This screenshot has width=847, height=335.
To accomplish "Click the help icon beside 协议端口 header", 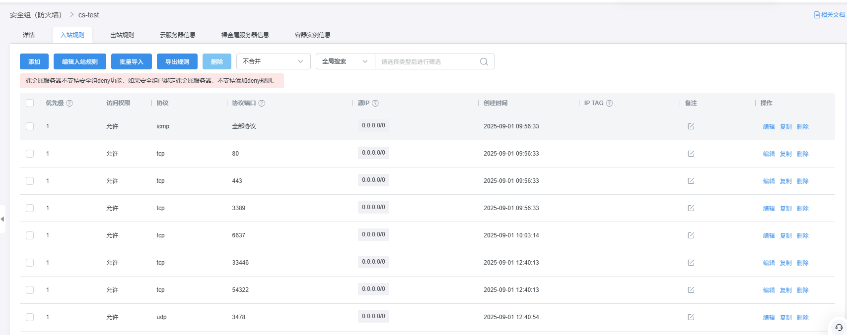I will (262, 103).
